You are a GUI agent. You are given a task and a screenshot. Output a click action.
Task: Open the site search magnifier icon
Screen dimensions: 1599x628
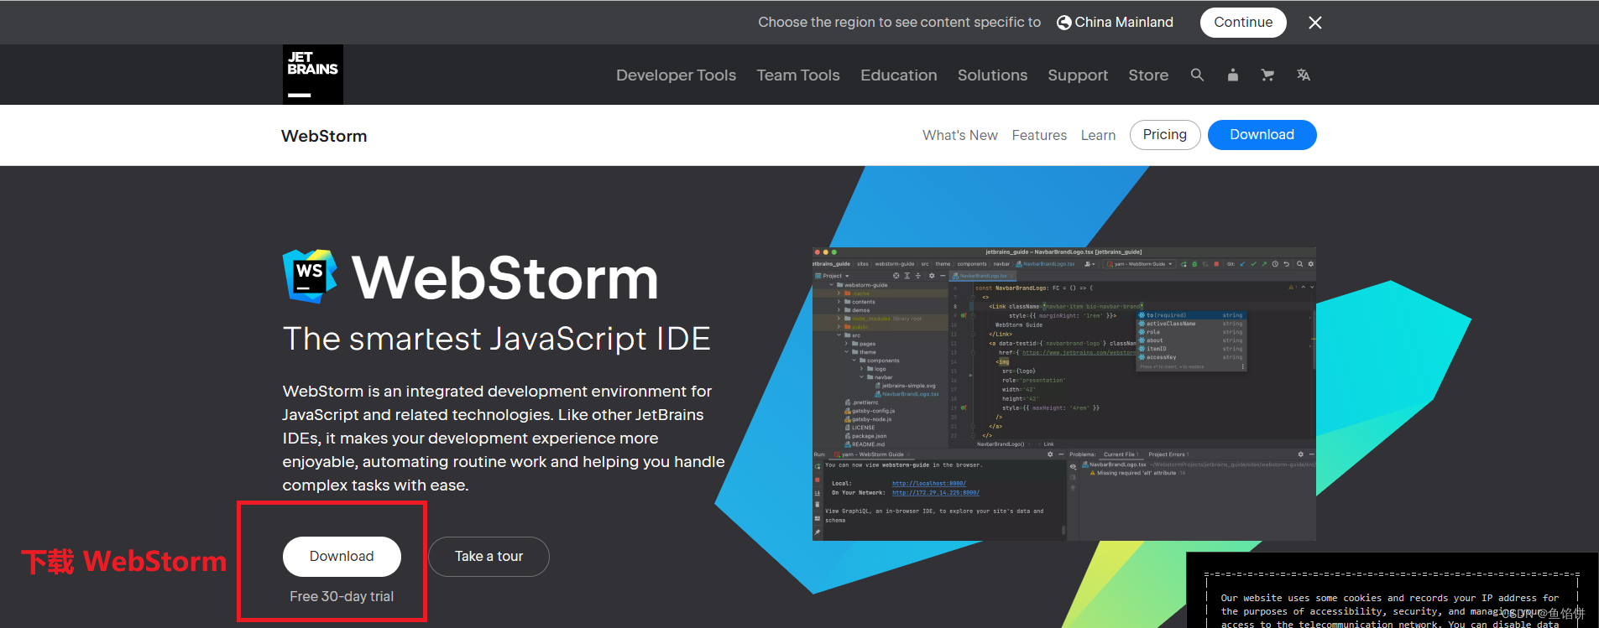pyautogui.click(x=1197, y=75)
